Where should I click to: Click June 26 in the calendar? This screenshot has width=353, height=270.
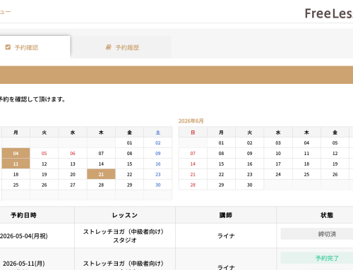tap(335, 174)
